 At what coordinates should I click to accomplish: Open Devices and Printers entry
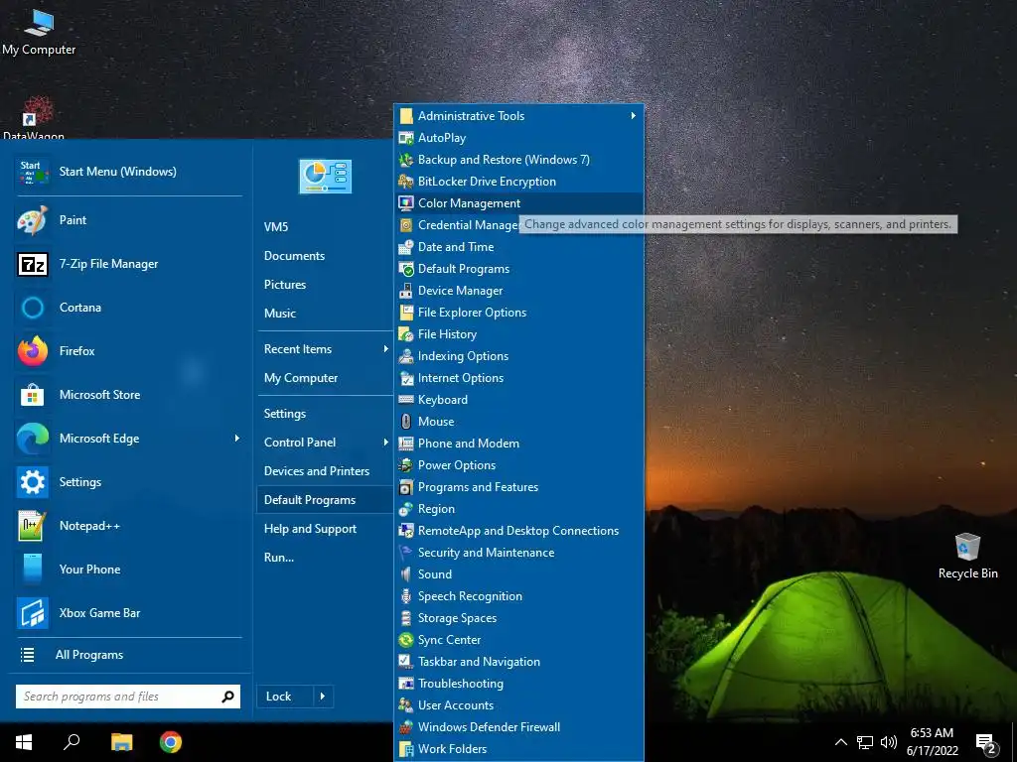pyautogui.click(x=317, y=471)
